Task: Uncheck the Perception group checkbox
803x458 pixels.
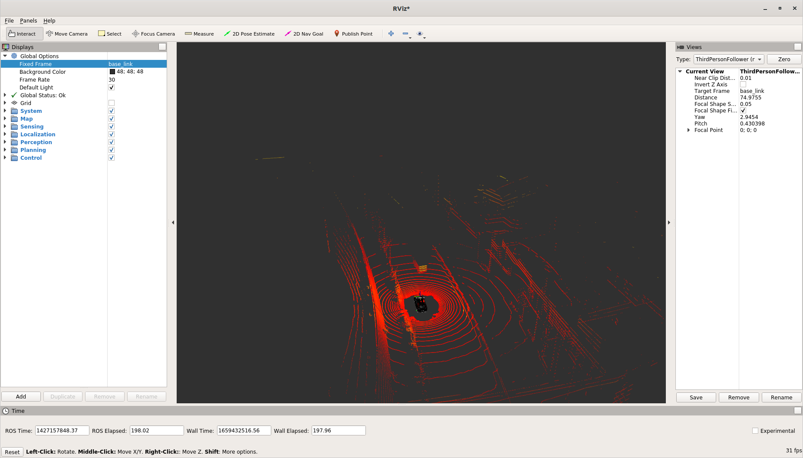Action: [x=112, y=142]
